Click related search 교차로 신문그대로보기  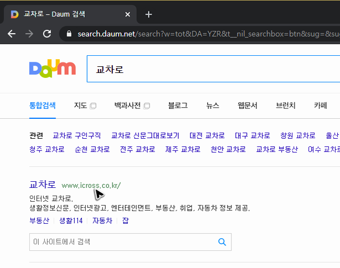(x=145, y=135)
